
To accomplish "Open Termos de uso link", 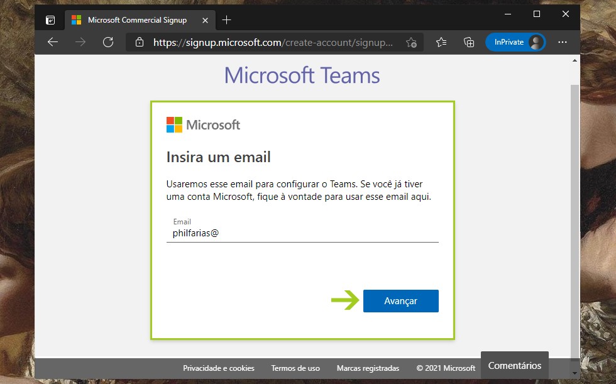I will pyautogui.click(x=295, y=368).
